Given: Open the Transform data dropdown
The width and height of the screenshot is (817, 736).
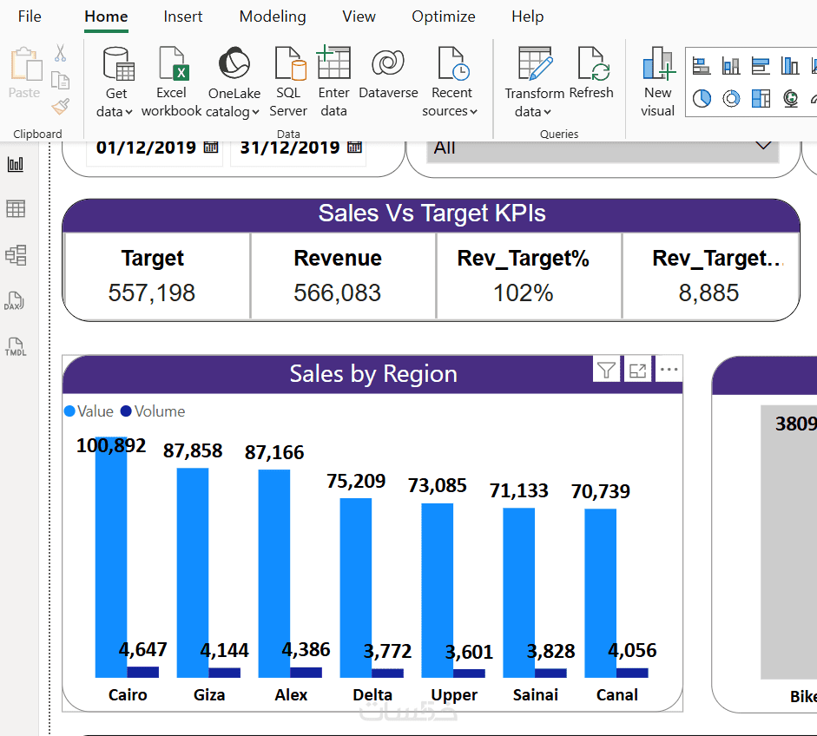Looking at the screenshot, I should pos(534,82).
